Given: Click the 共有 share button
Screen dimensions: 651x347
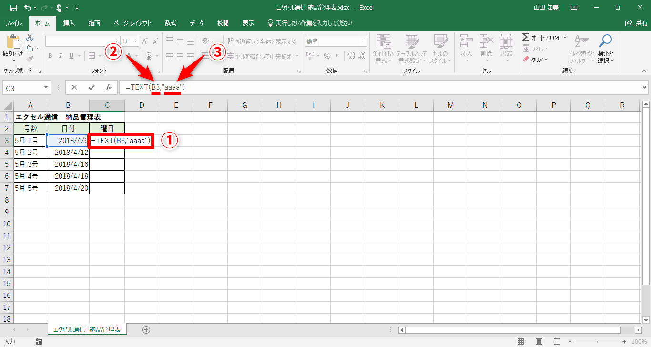Looking at the screenshot, I should click(636, 23).
